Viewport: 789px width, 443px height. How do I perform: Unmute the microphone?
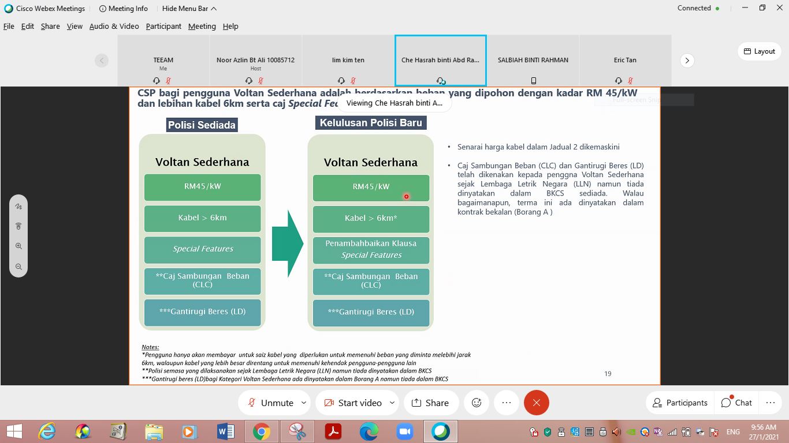pyautogui.click(x=270, y=403)
